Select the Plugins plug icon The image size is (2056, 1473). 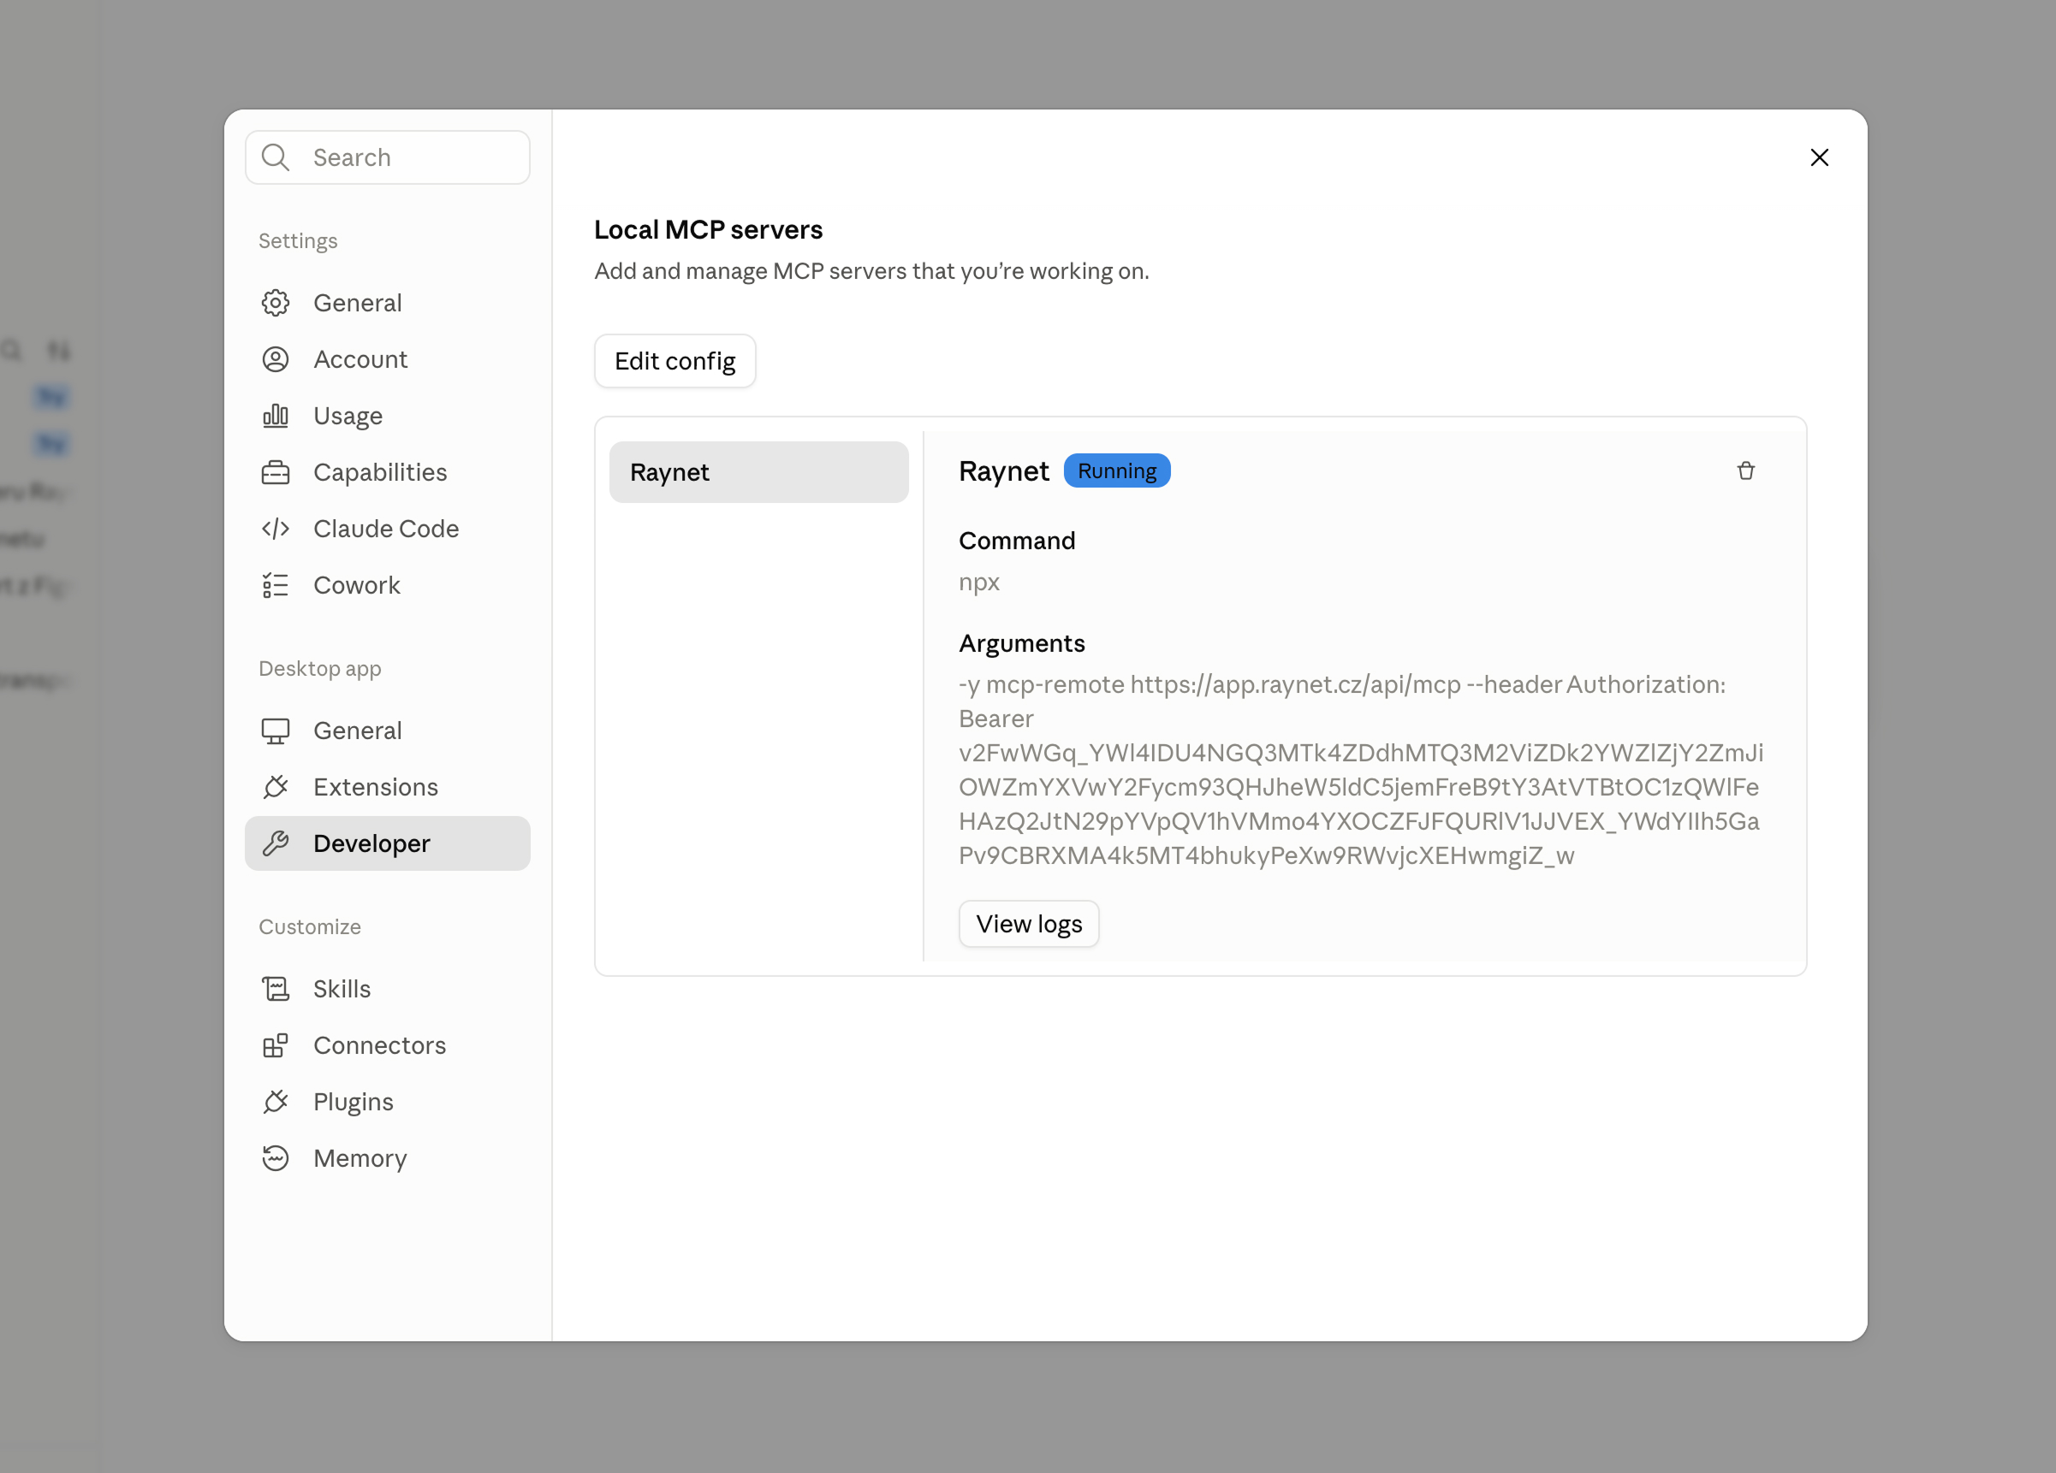[276, 1102]
